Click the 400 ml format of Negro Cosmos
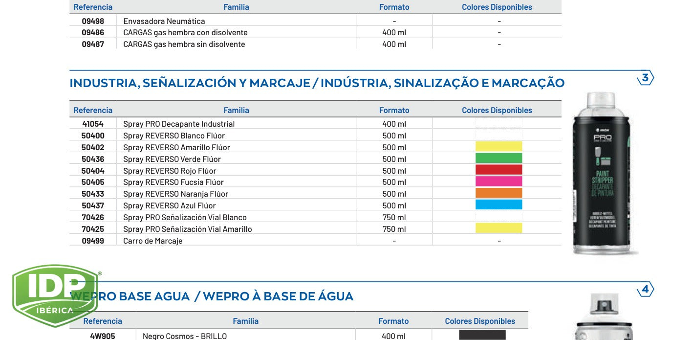Viewport: 693px width, 340px height. (394, 336)
